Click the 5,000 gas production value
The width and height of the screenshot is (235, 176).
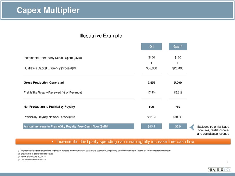[x=178, y=82]
